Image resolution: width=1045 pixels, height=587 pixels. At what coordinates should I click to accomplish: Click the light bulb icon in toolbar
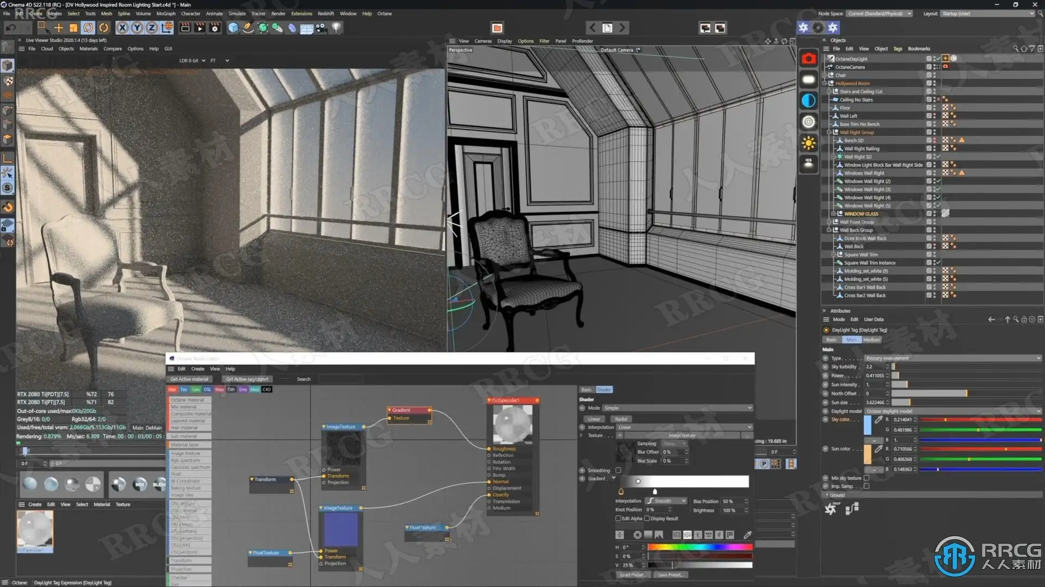(336, 27)
